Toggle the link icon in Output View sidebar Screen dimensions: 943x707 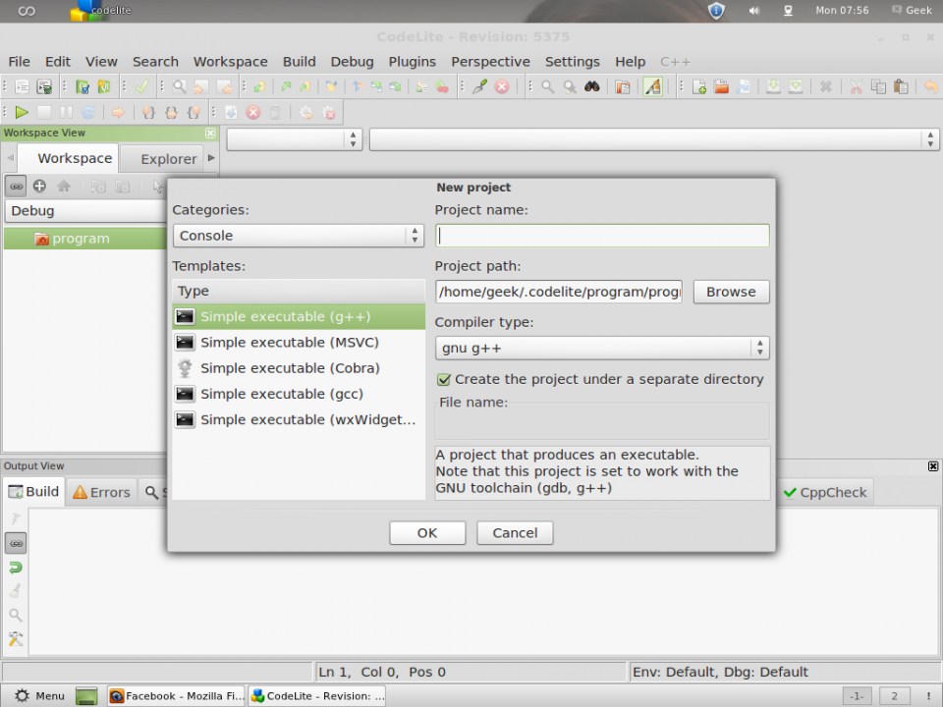[16, 543]
